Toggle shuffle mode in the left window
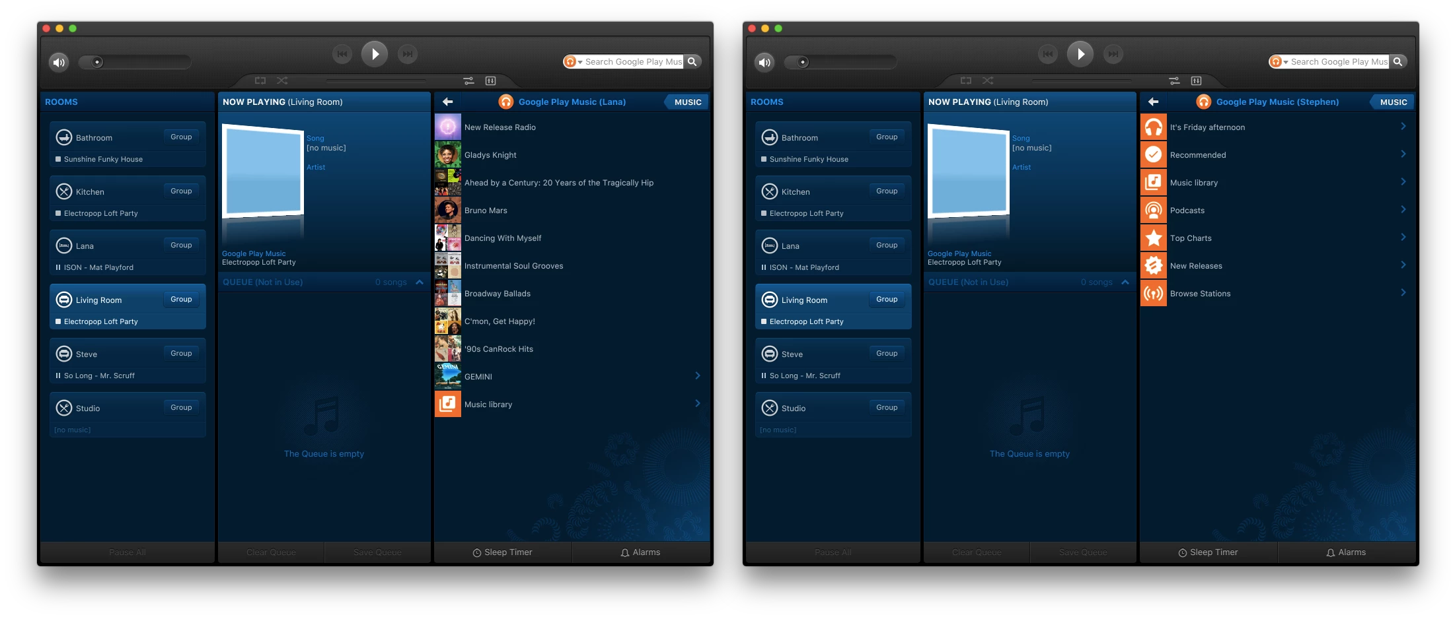 282,81
